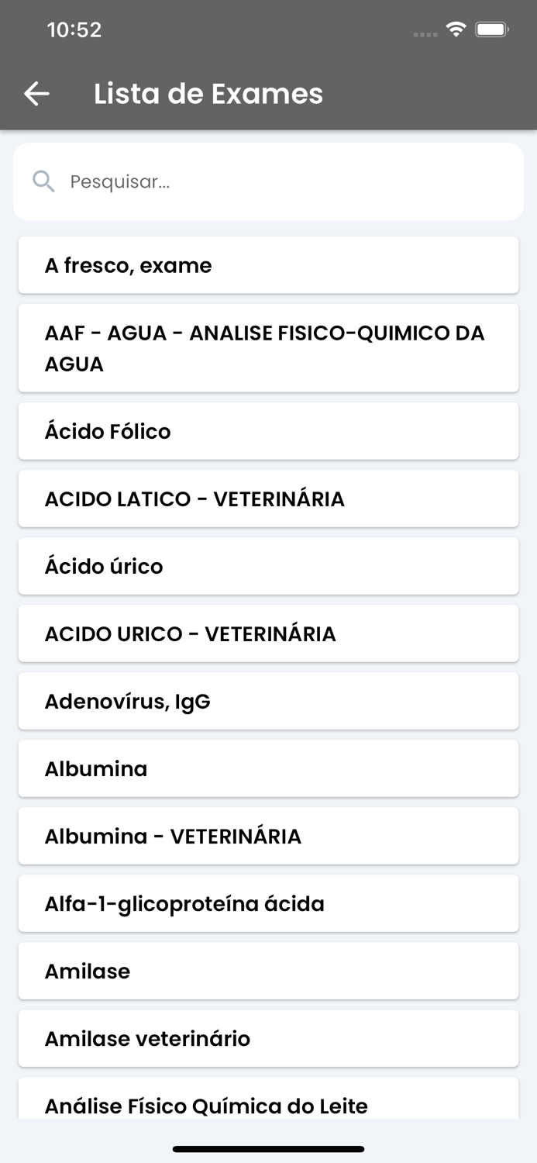Open the 'A fresco, exame' exam entry
This screenshot has width=537, height=1163.
tap(268, 264)
